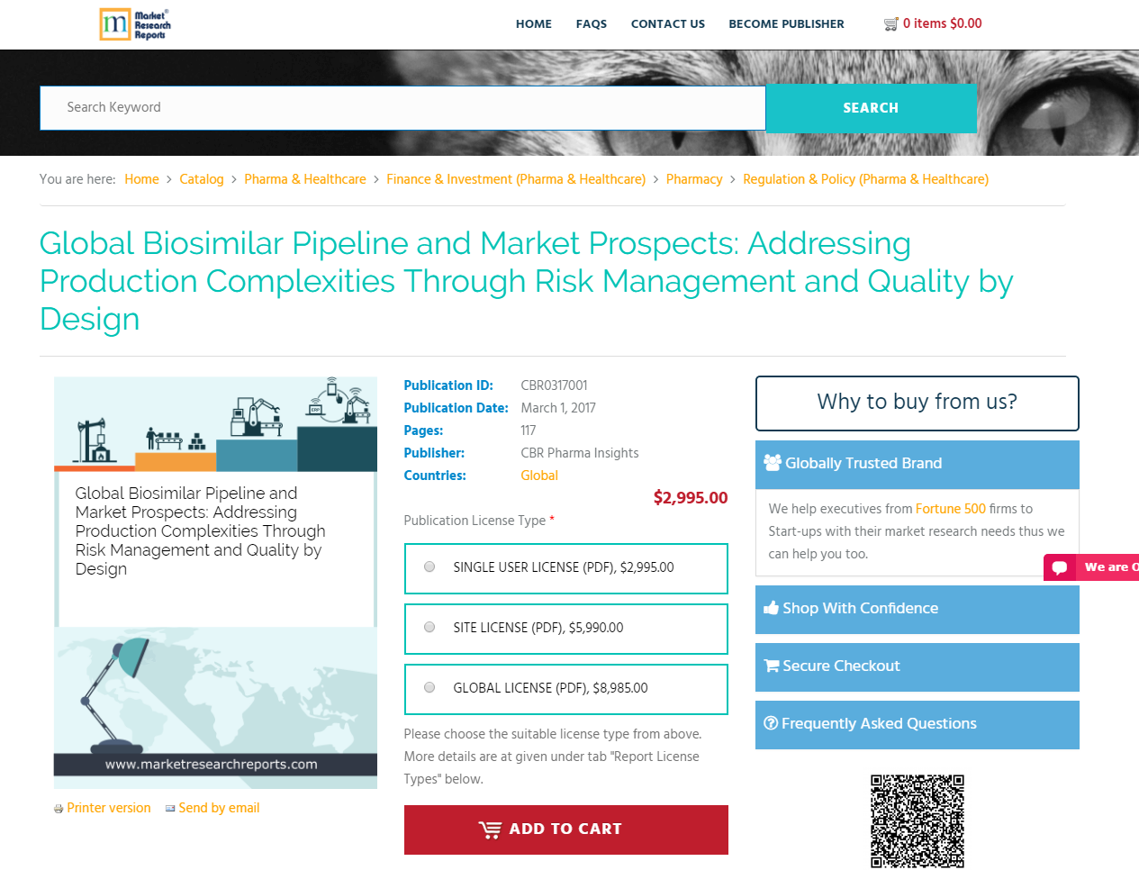Click the ADD TO CART button
Viewport: 1139px width, 870px height.
pyautogui.click(x=566, y=829)
